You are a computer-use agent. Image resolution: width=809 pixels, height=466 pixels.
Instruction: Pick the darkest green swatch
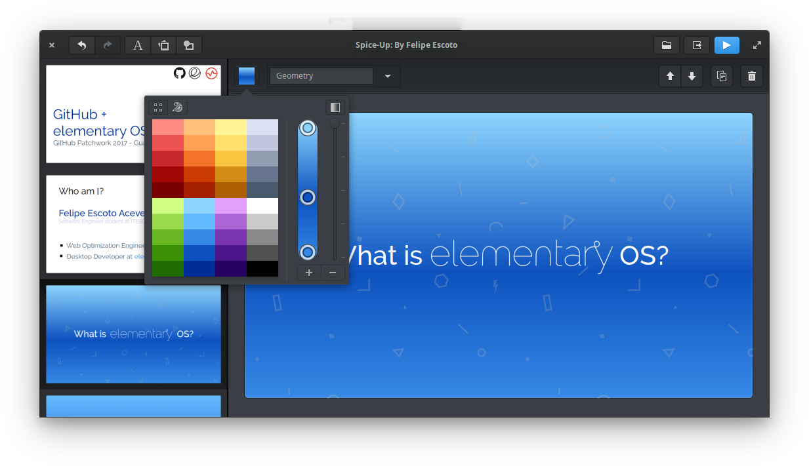coord(168,269)
